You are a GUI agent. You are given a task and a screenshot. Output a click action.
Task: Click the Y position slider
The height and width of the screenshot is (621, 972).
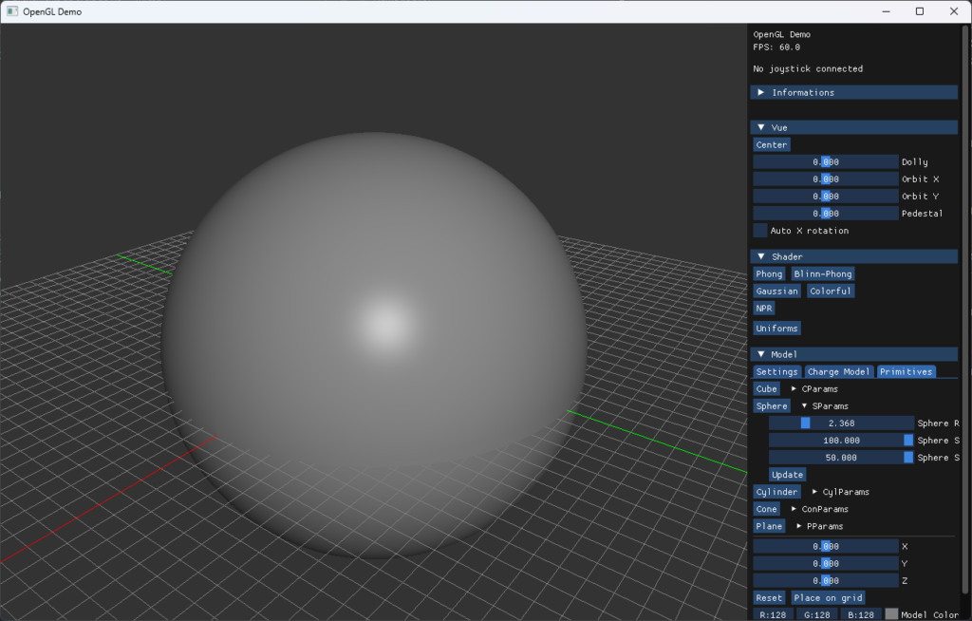point(826,563)
